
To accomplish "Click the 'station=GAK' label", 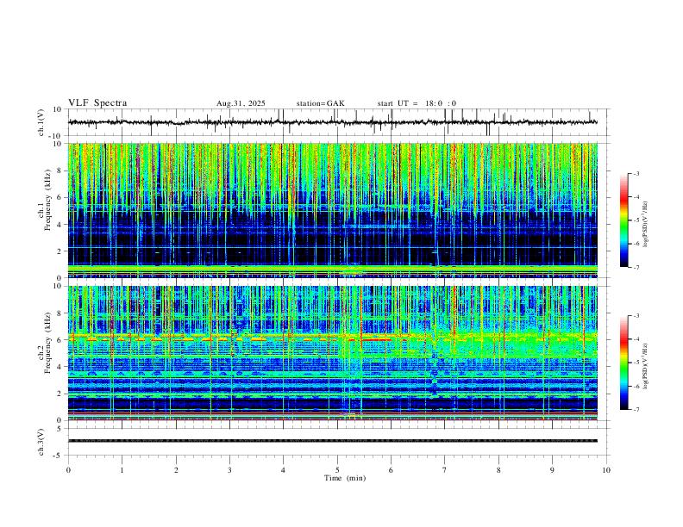I will click(320, 103).
